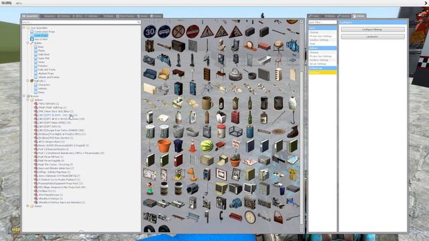Spawn the bust statue prop
Screen dimensions: 429x241
(221, 46)
